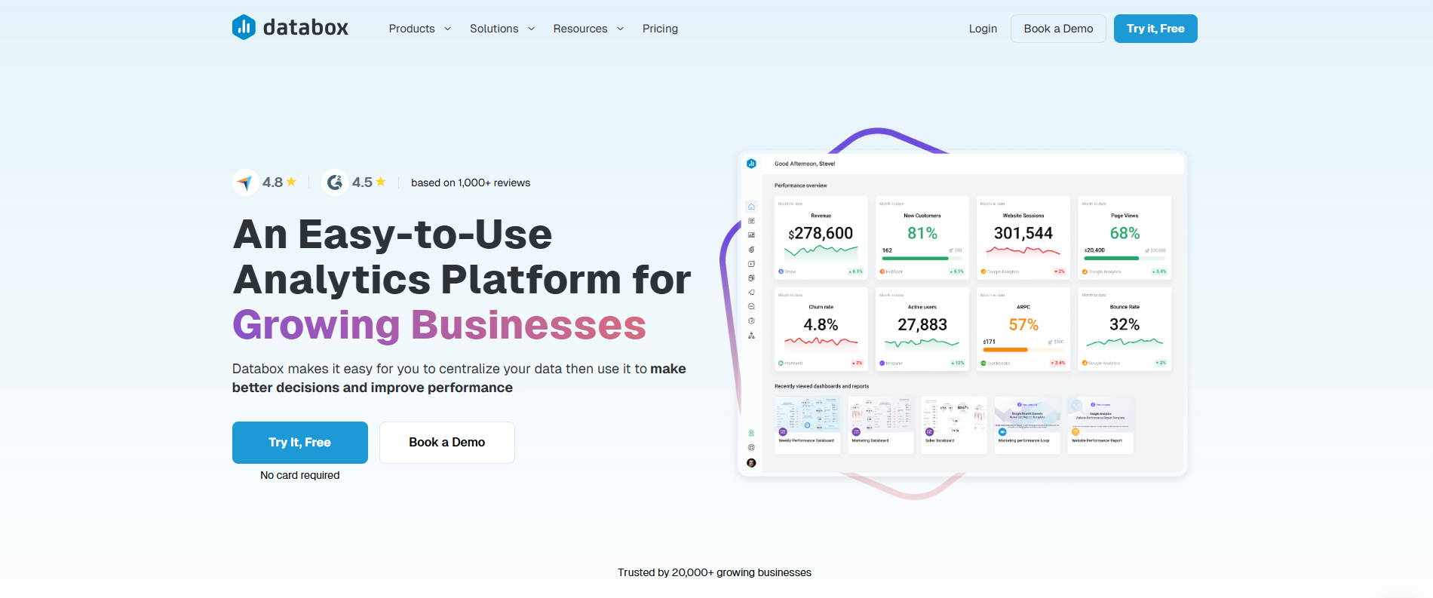Viewport: 1433px width, 598px height.
Task: Click the Profitwell icon on Churn rate card
Action: (781, 363)
